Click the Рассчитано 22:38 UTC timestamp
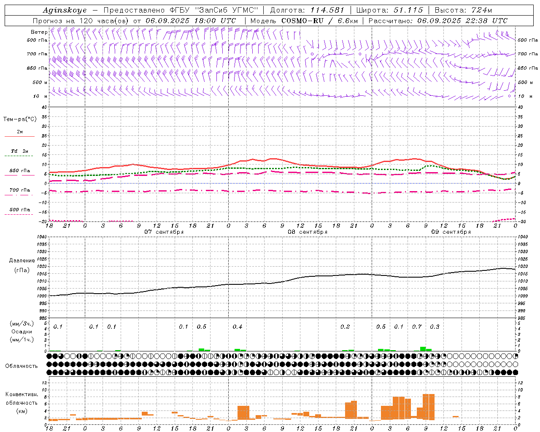 coord(438,21)
